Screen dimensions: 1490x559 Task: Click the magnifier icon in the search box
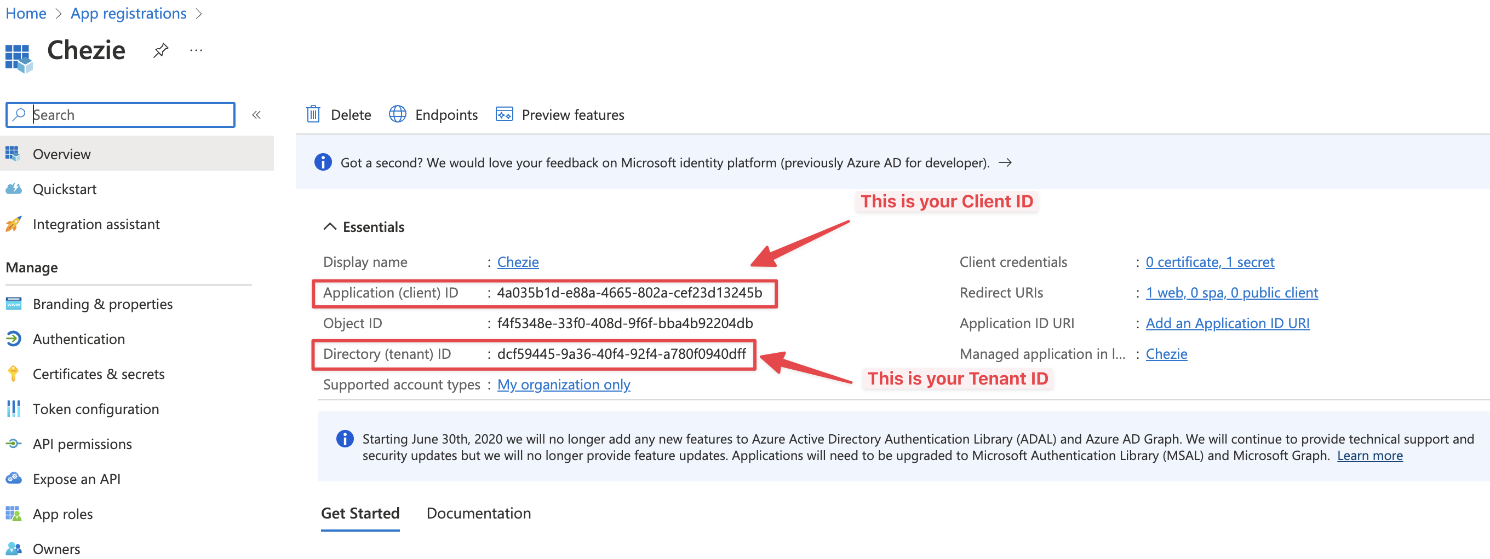[x=19, y=114]
